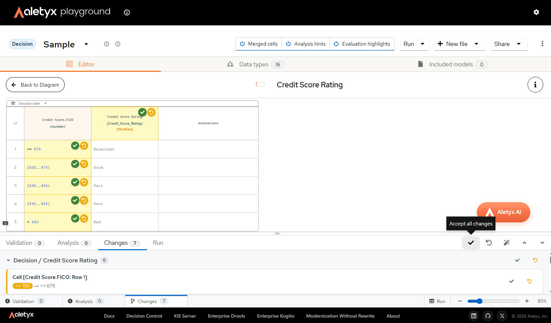Viewport: 551px width, 323px height.
Task: Click the KIE Server footer link
Action: click(185, 316)
